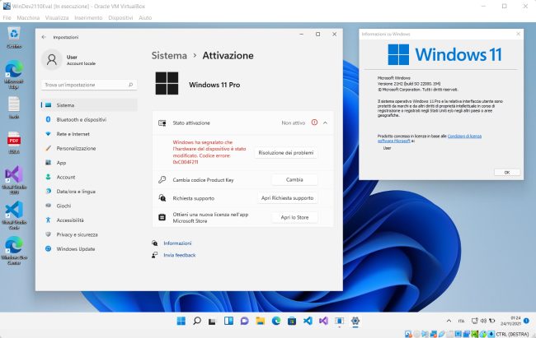Open the Macchina menu
Screen dimensions: 536x338
pos(28,18)
